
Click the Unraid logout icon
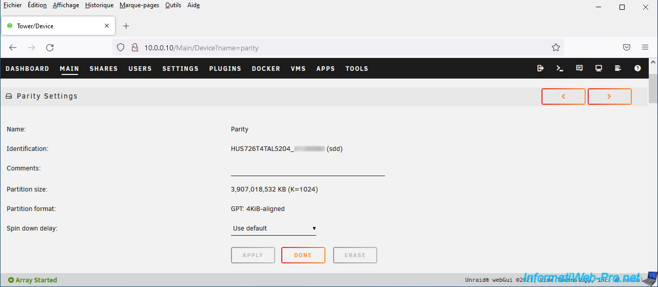pos(540,68)
